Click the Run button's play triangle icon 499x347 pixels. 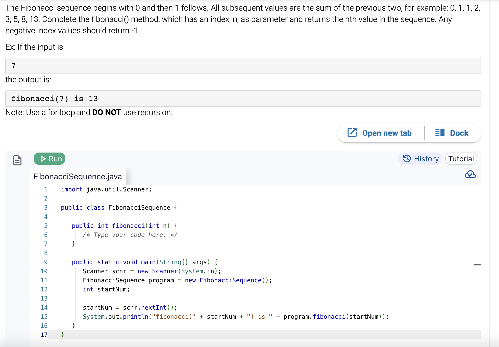coord(43,159)
